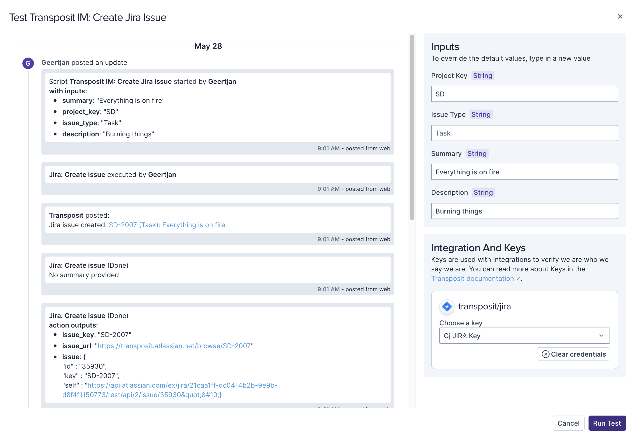The image size is (635, 441).
Task: Expand key selector using chevron arrow
Action: click(x=601, y=336)
